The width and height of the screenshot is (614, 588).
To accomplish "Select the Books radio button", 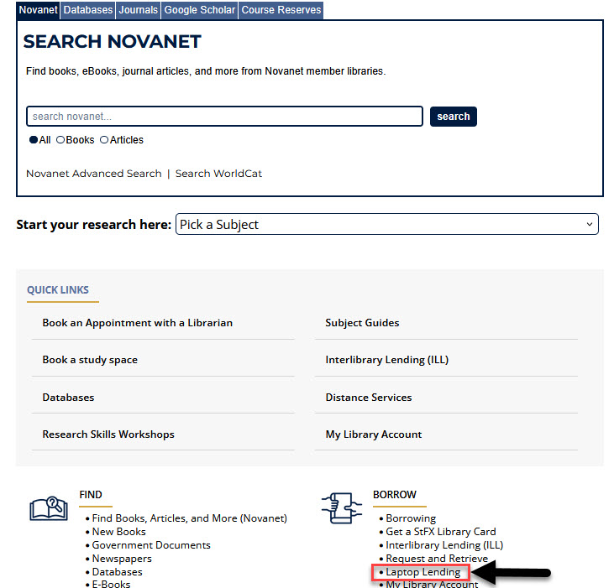I will point(60,140).
